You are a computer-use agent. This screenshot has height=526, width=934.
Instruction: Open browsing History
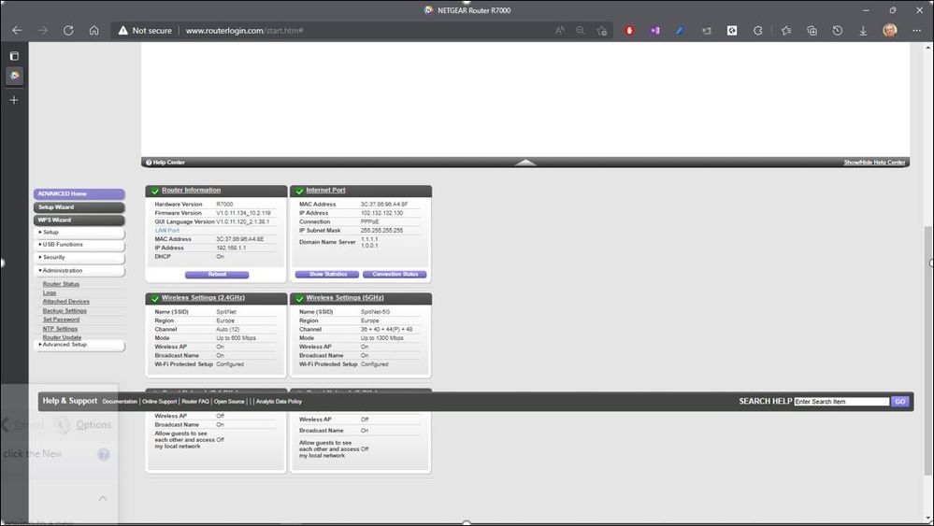tap(837, 30)
